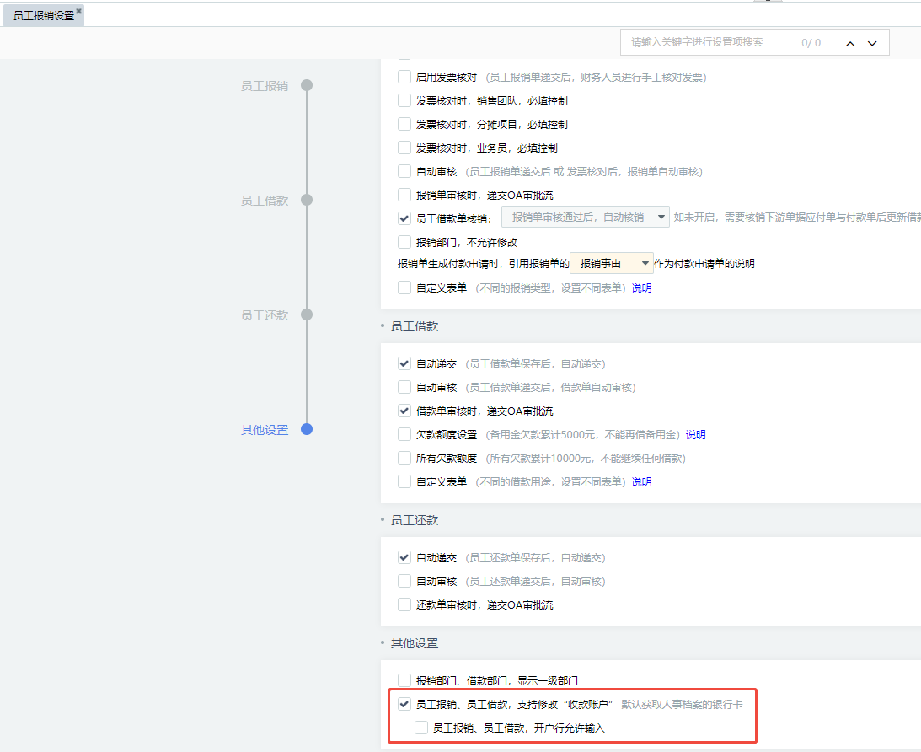921x752 pixels.
Task: Select the 员工报销设置 tab
Action: [x=43, y=15]
